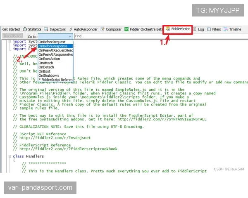Viewport: 248px width, 198px height.
Task: Open the Filters tab
Action: click(x=214, y=29)
